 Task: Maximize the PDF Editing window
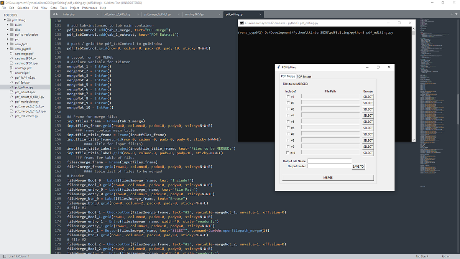[x=378, y=67]
